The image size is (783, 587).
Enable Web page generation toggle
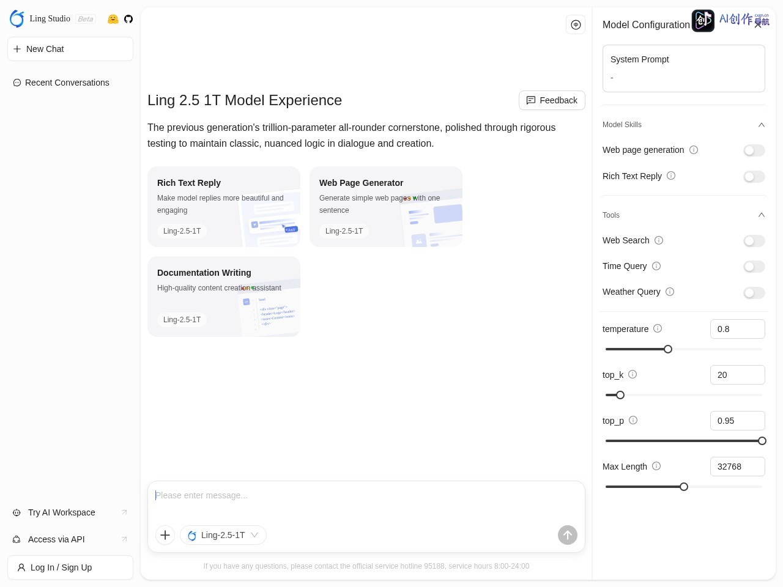pyautogui.click(x=754, y=150)
